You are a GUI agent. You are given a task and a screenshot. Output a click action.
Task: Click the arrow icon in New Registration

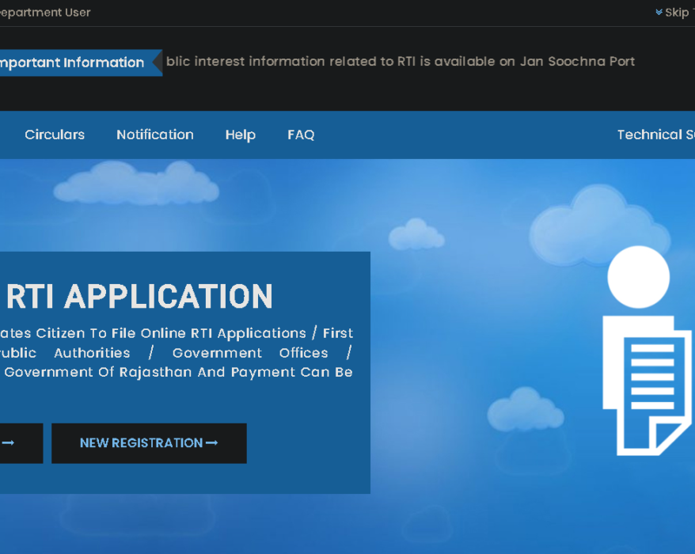[x=211, y=443]
